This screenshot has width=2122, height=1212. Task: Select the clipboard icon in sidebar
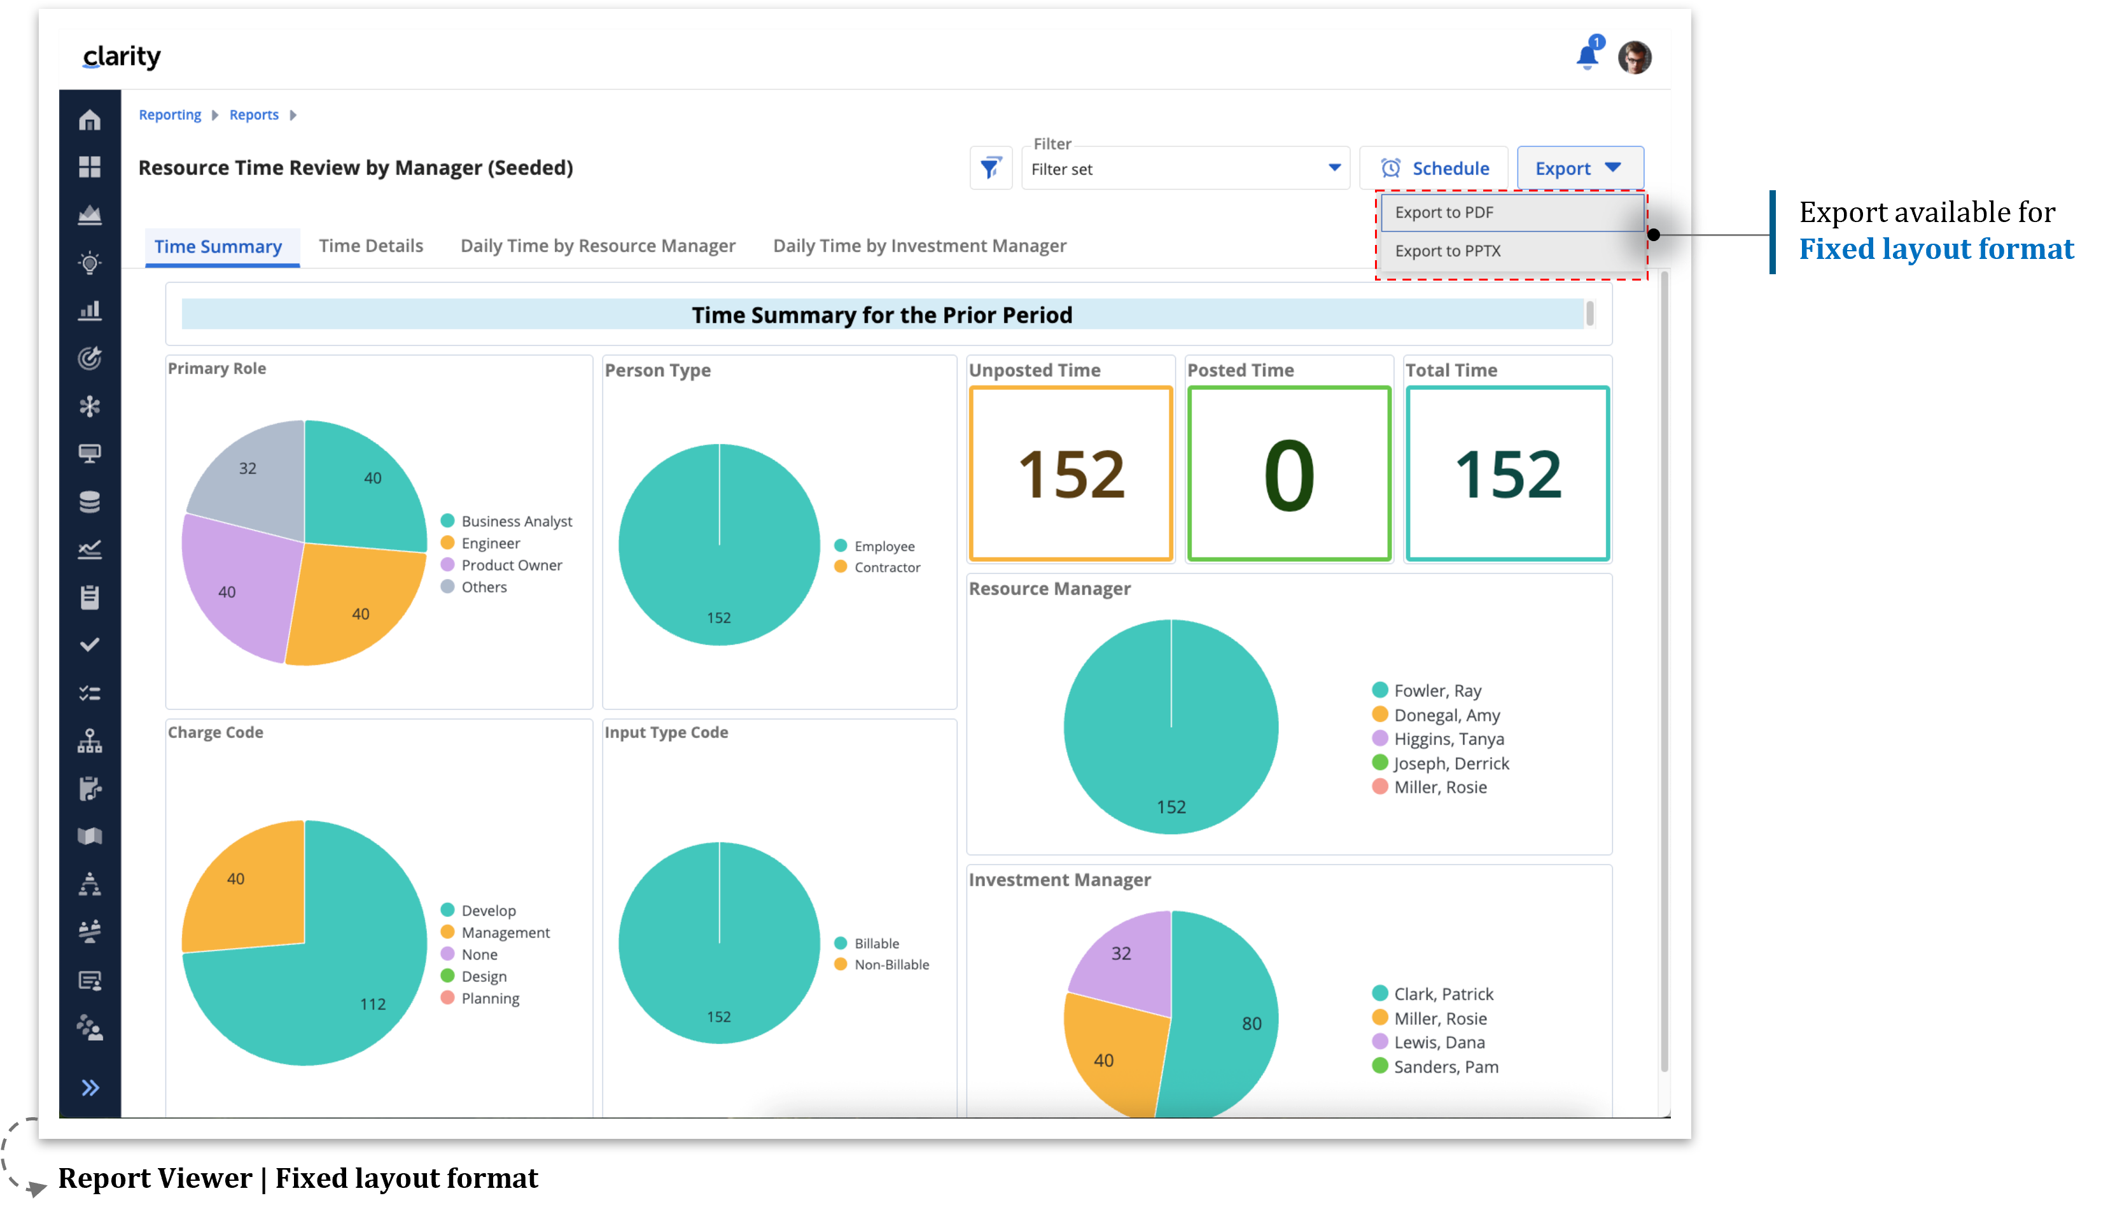(90, 597)
